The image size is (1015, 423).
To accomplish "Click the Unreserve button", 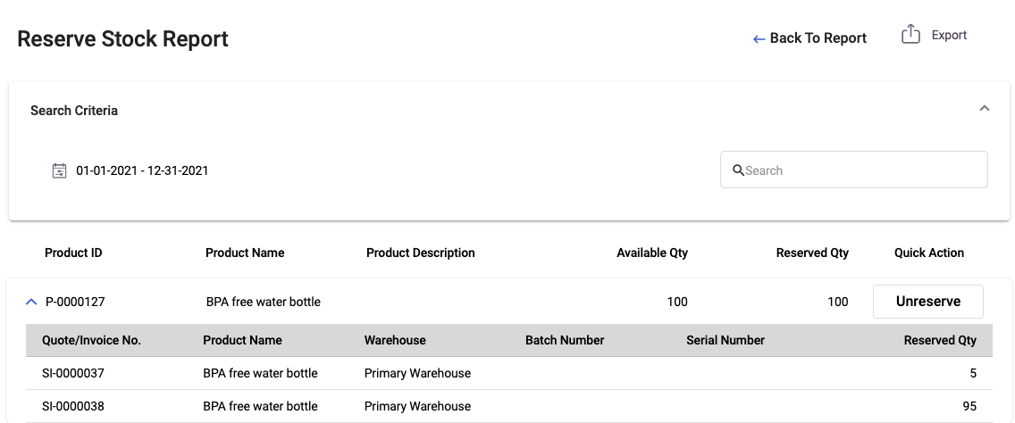I will point(927,302).
